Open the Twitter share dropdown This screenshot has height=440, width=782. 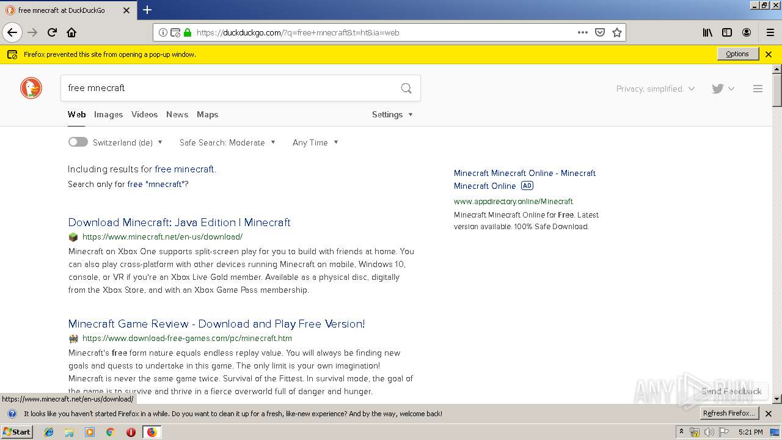723,89
